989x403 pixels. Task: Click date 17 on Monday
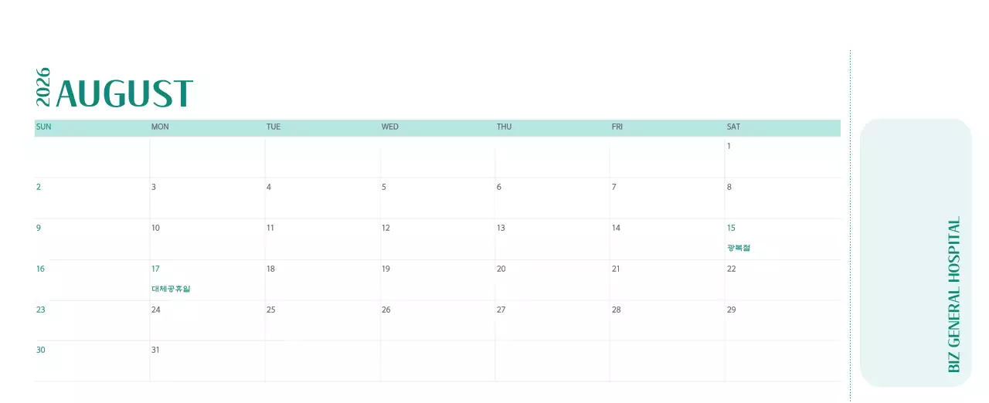155,269
